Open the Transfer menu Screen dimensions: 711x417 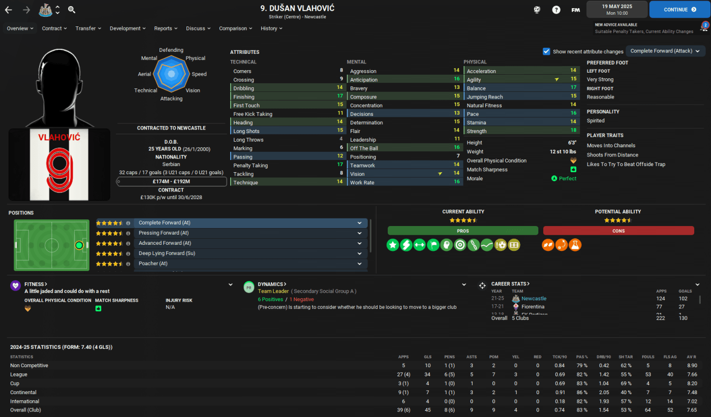[88, 28]
